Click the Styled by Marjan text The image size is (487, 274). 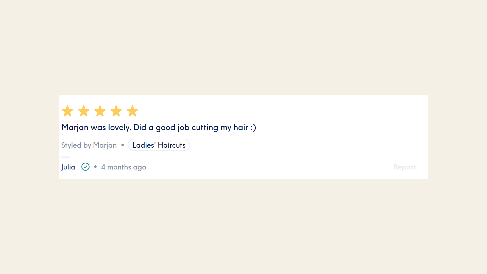point(89,145)
